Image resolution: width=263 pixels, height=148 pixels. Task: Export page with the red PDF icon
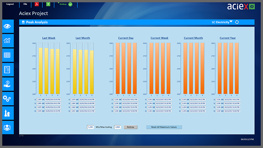(37, 4)
